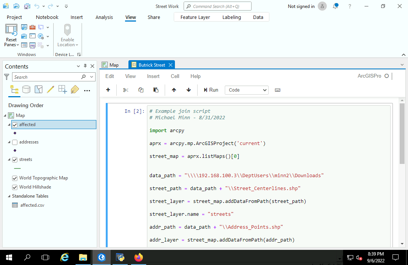Add a new notebook cell

108,90
